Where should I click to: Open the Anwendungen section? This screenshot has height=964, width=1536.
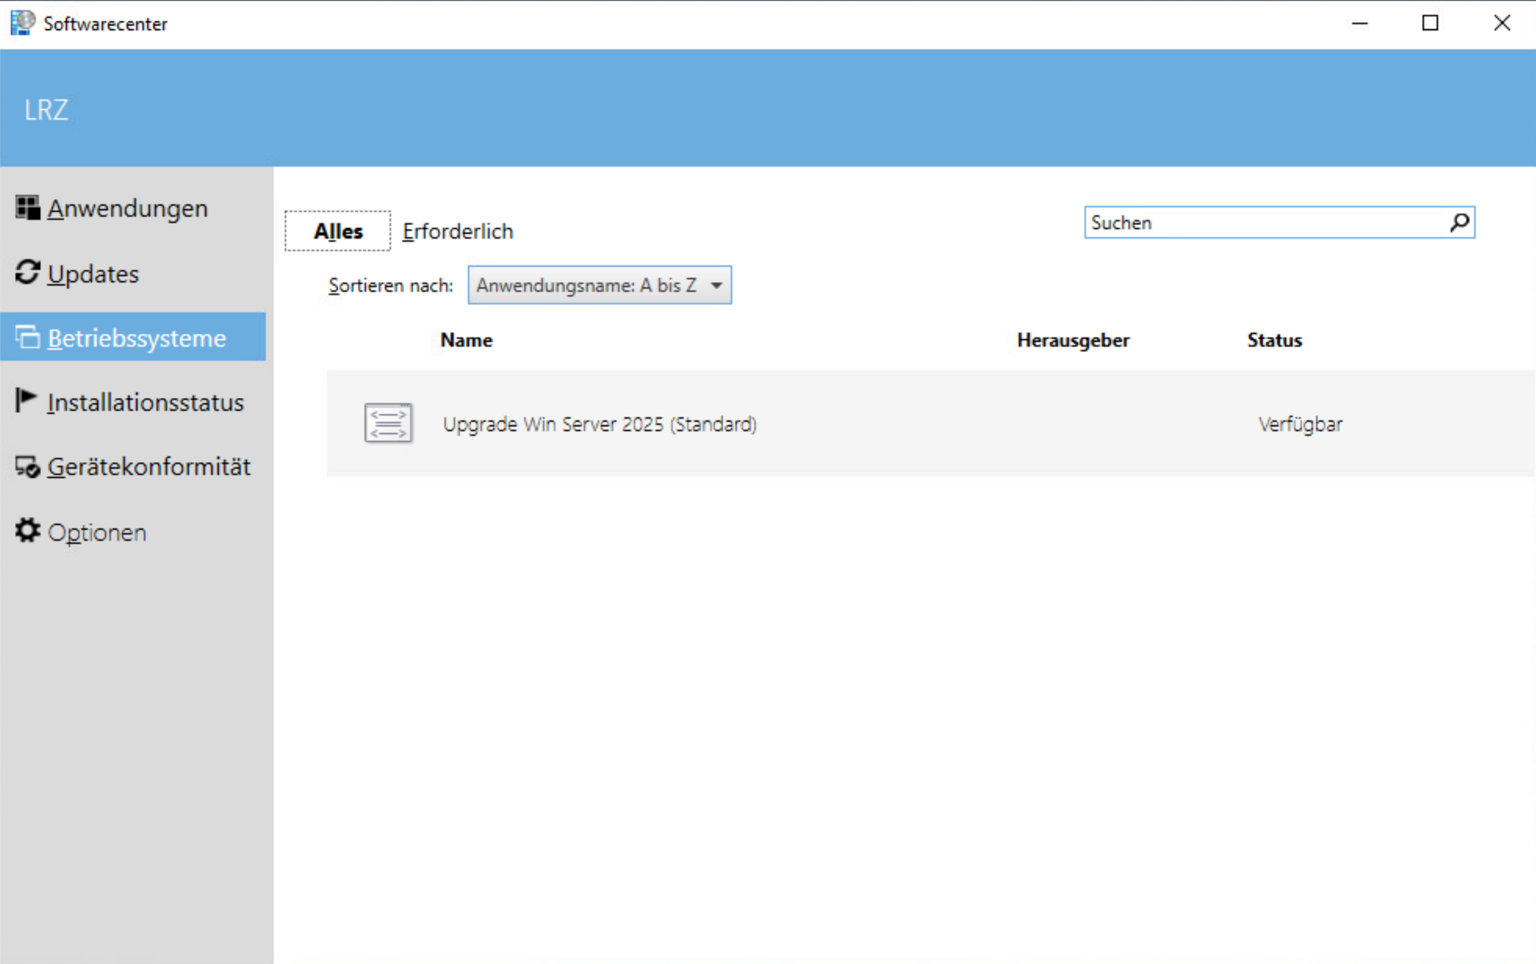127,208
